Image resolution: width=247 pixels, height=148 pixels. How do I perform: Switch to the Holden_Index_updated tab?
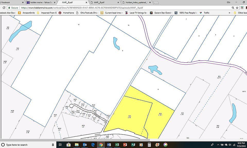click(136, 2)
